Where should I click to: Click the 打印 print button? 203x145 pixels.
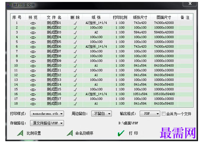point(128,133)
